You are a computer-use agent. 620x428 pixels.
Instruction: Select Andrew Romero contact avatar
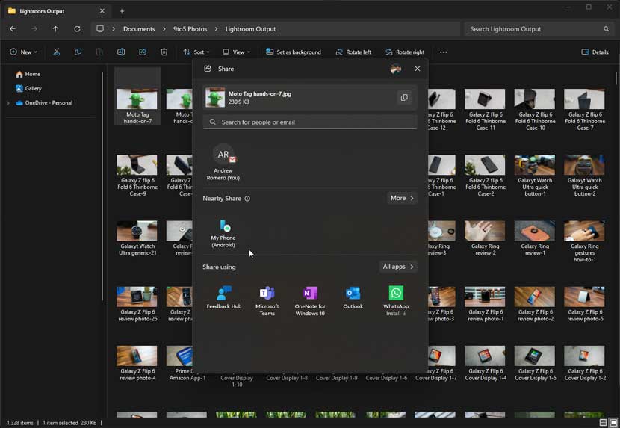pyautogui.click(x=223, y=155)
